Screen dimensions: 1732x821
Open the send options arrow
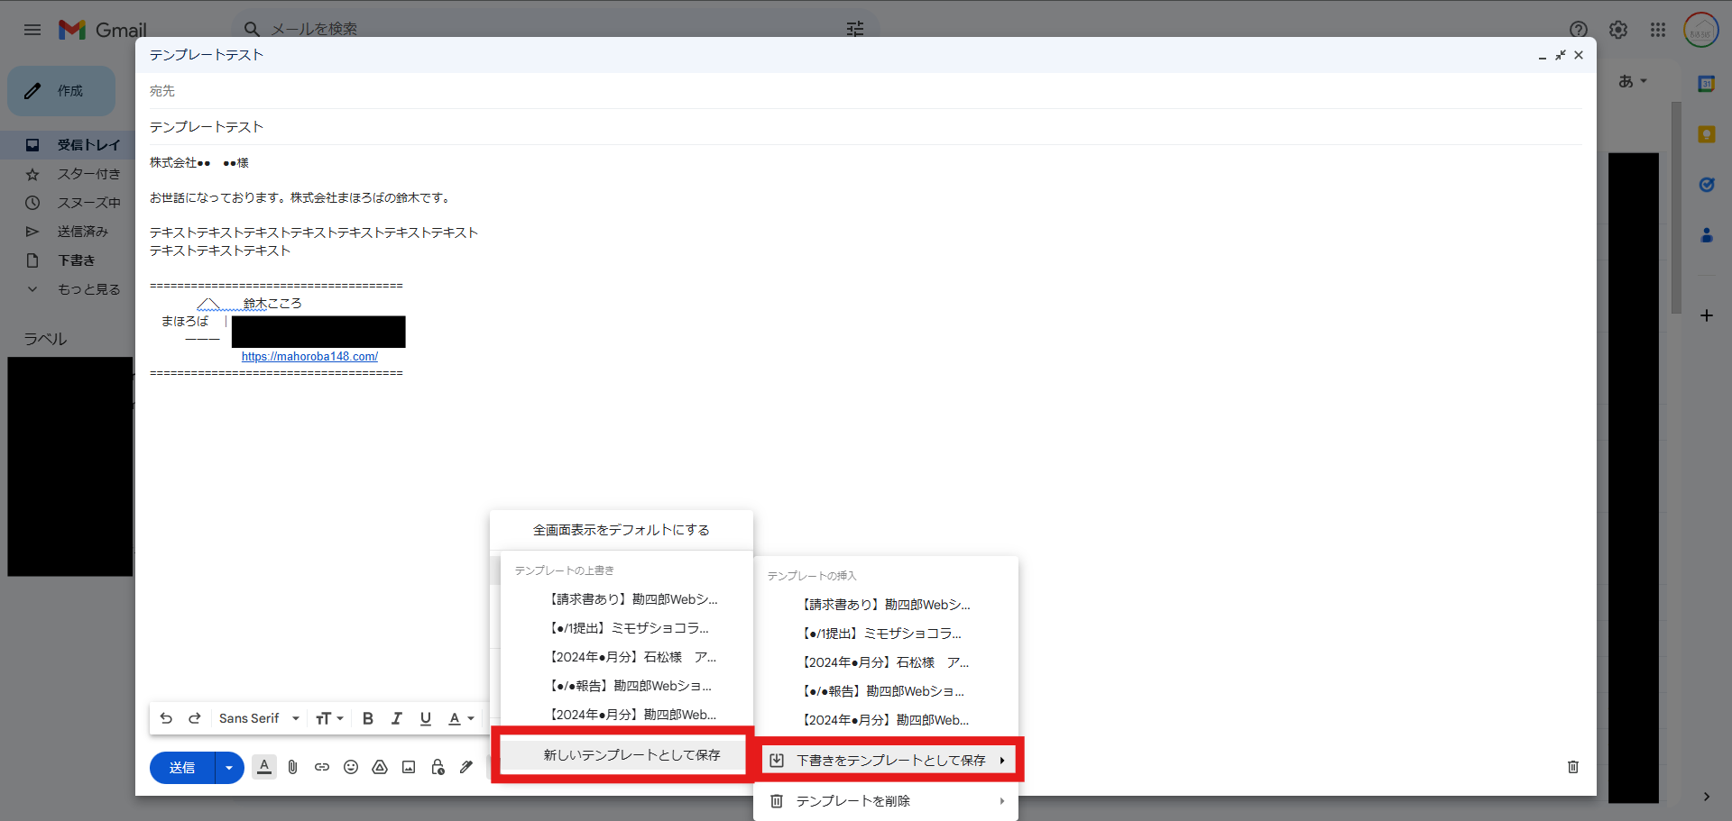click(x=229, y=768)
